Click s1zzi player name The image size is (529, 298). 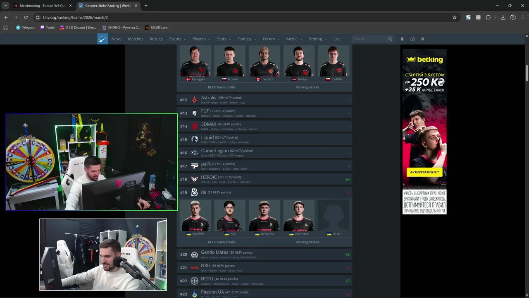pyautogui.click(x=337, y=234)
